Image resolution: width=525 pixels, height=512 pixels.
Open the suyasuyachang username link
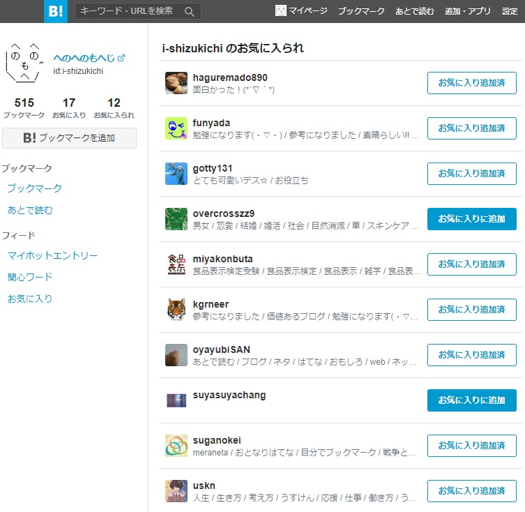pos(229,396)
